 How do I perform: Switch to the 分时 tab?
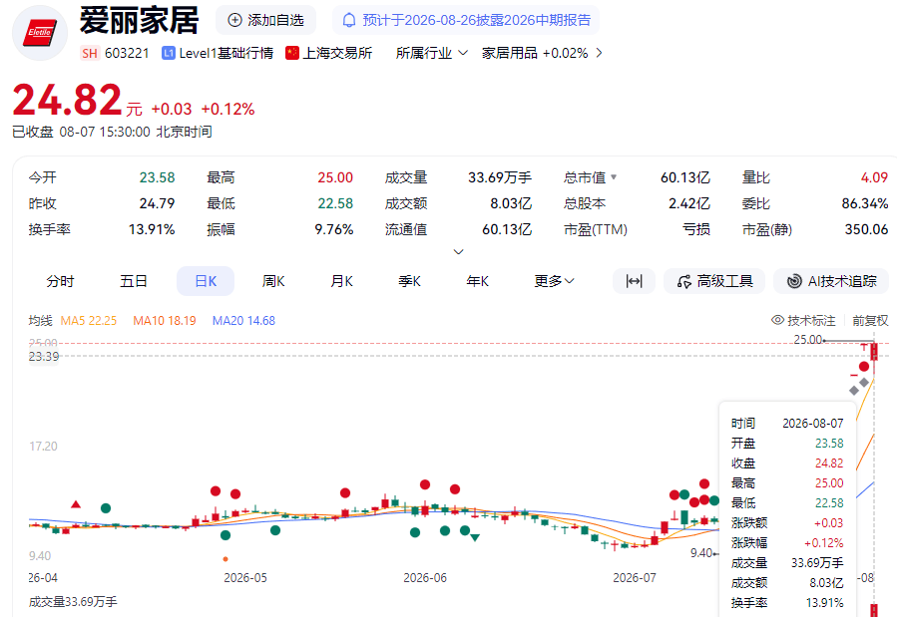point(60,281)
